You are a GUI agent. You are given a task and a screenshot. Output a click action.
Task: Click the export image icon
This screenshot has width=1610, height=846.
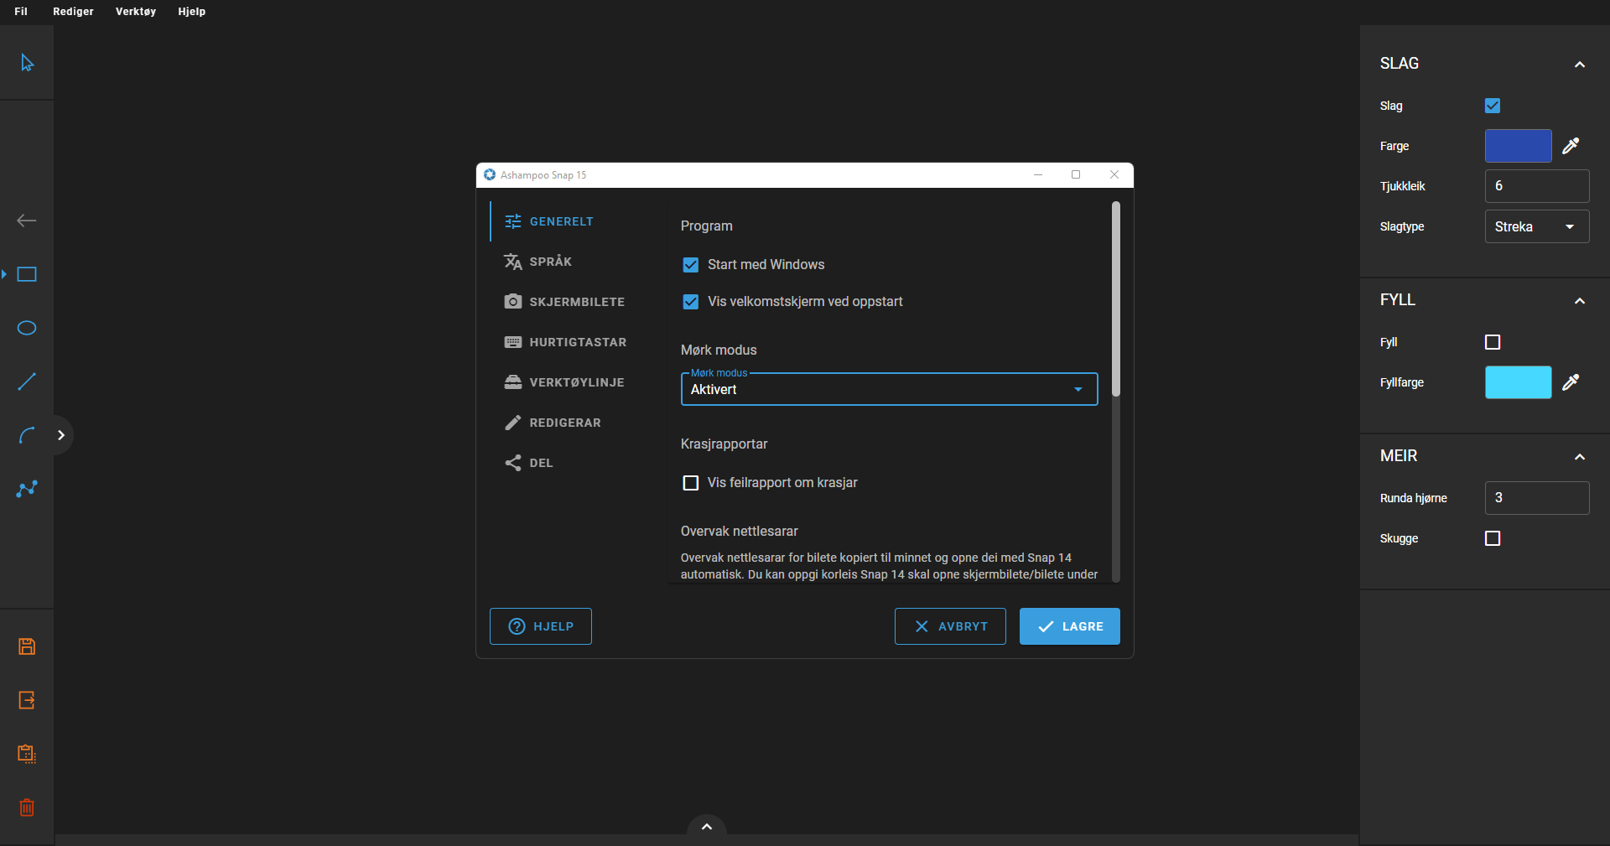coord(27,700)
